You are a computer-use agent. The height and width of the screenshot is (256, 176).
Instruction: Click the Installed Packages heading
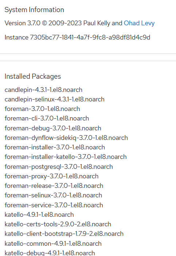(x=33, y=77)
